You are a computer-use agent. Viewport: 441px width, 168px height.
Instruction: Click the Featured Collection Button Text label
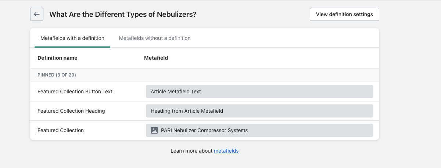pos(75,92)
